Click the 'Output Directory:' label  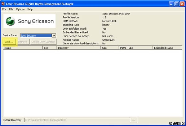point(12,120)
